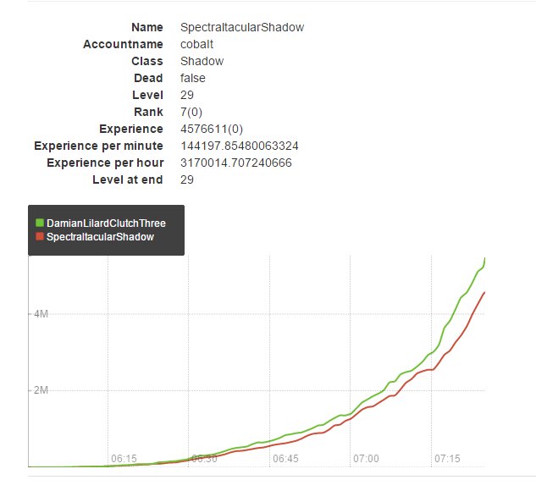Select the Experience value 4576611(0)

point(215,129)
